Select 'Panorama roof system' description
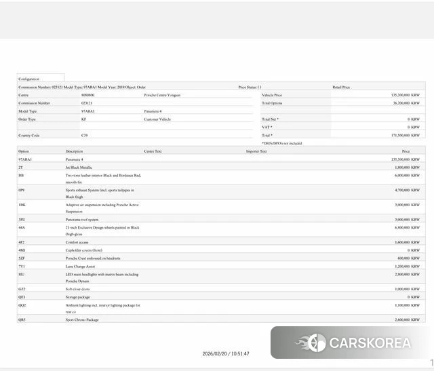Viewport: 434px width, 371px height. pyautogui.click(x=82, y=220)
